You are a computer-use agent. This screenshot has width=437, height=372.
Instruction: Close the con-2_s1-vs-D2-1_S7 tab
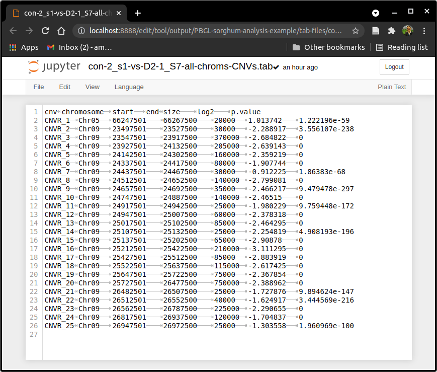coord(119,13)
